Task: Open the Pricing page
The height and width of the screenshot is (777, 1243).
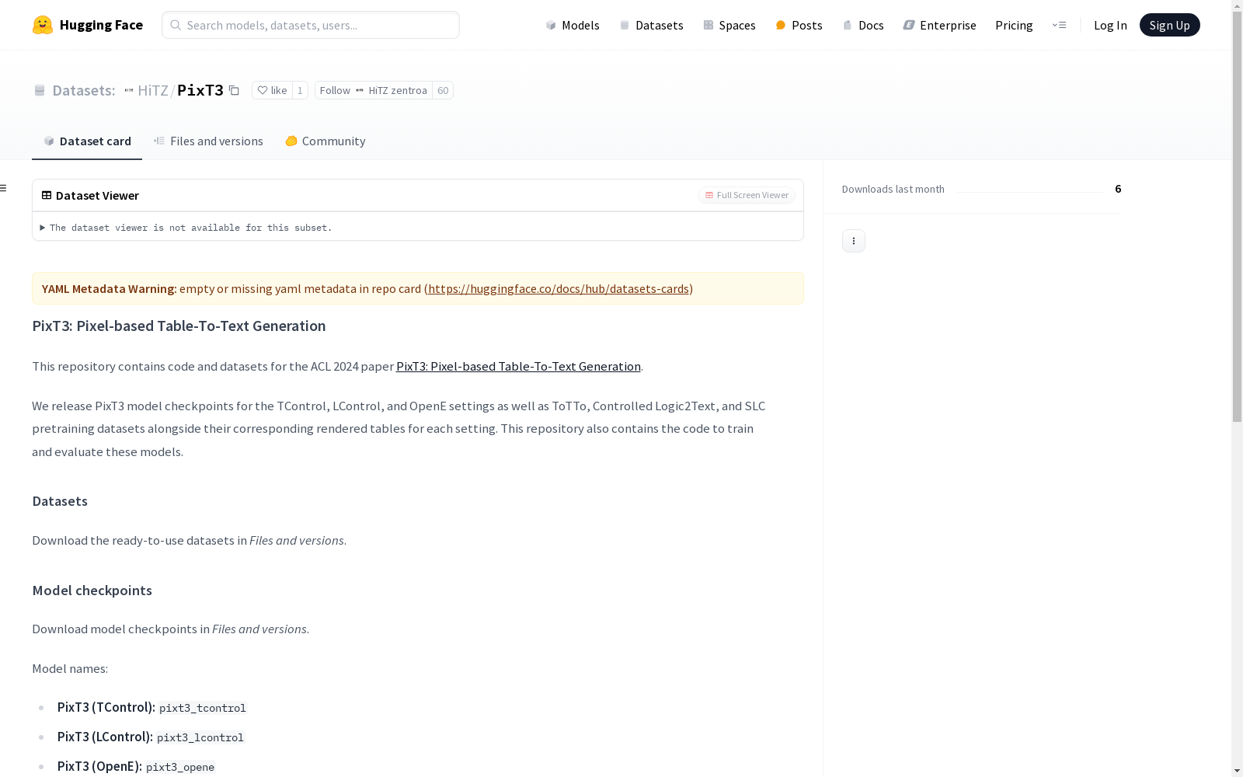Action: point(1014,25)
